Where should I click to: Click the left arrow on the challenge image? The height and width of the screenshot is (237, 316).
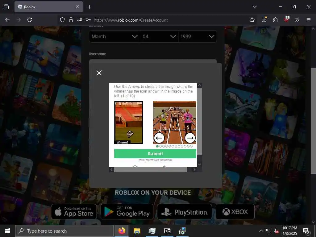coord(159,138)
